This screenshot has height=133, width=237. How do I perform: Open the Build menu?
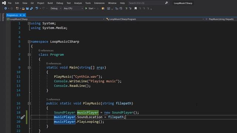(50, 3)
